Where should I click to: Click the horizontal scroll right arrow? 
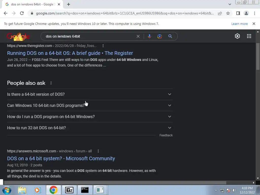254,183
